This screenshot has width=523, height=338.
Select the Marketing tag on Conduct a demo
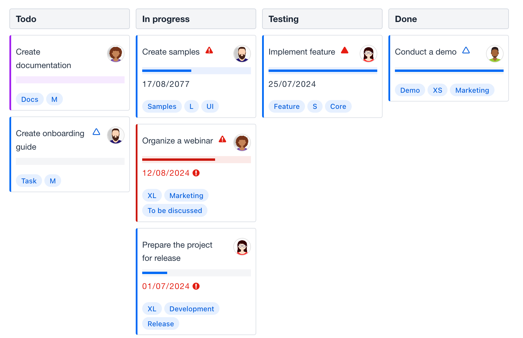click(x=472, y=90)
